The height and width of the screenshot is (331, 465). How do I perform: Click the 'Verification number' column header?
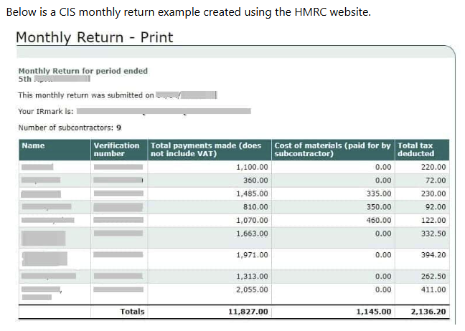pyautogui.click(x=116, y=149)
